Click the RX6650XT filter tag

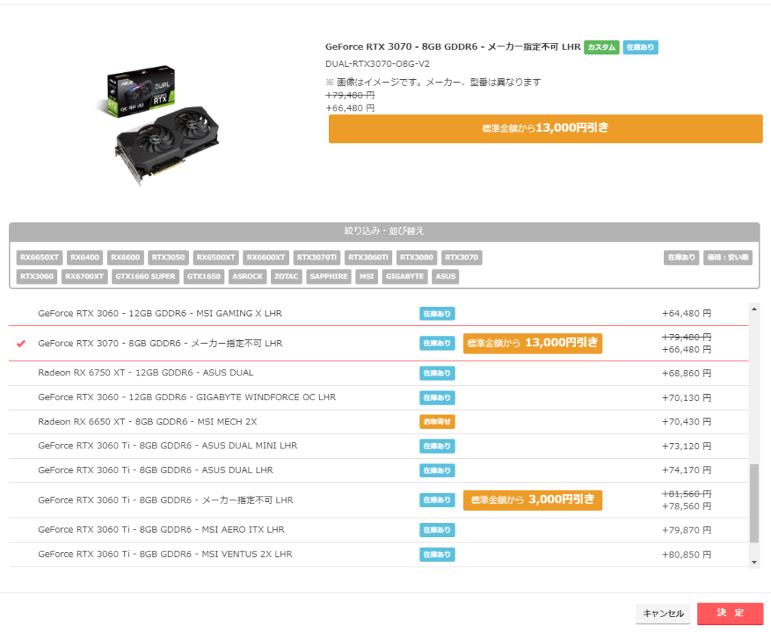39,257
